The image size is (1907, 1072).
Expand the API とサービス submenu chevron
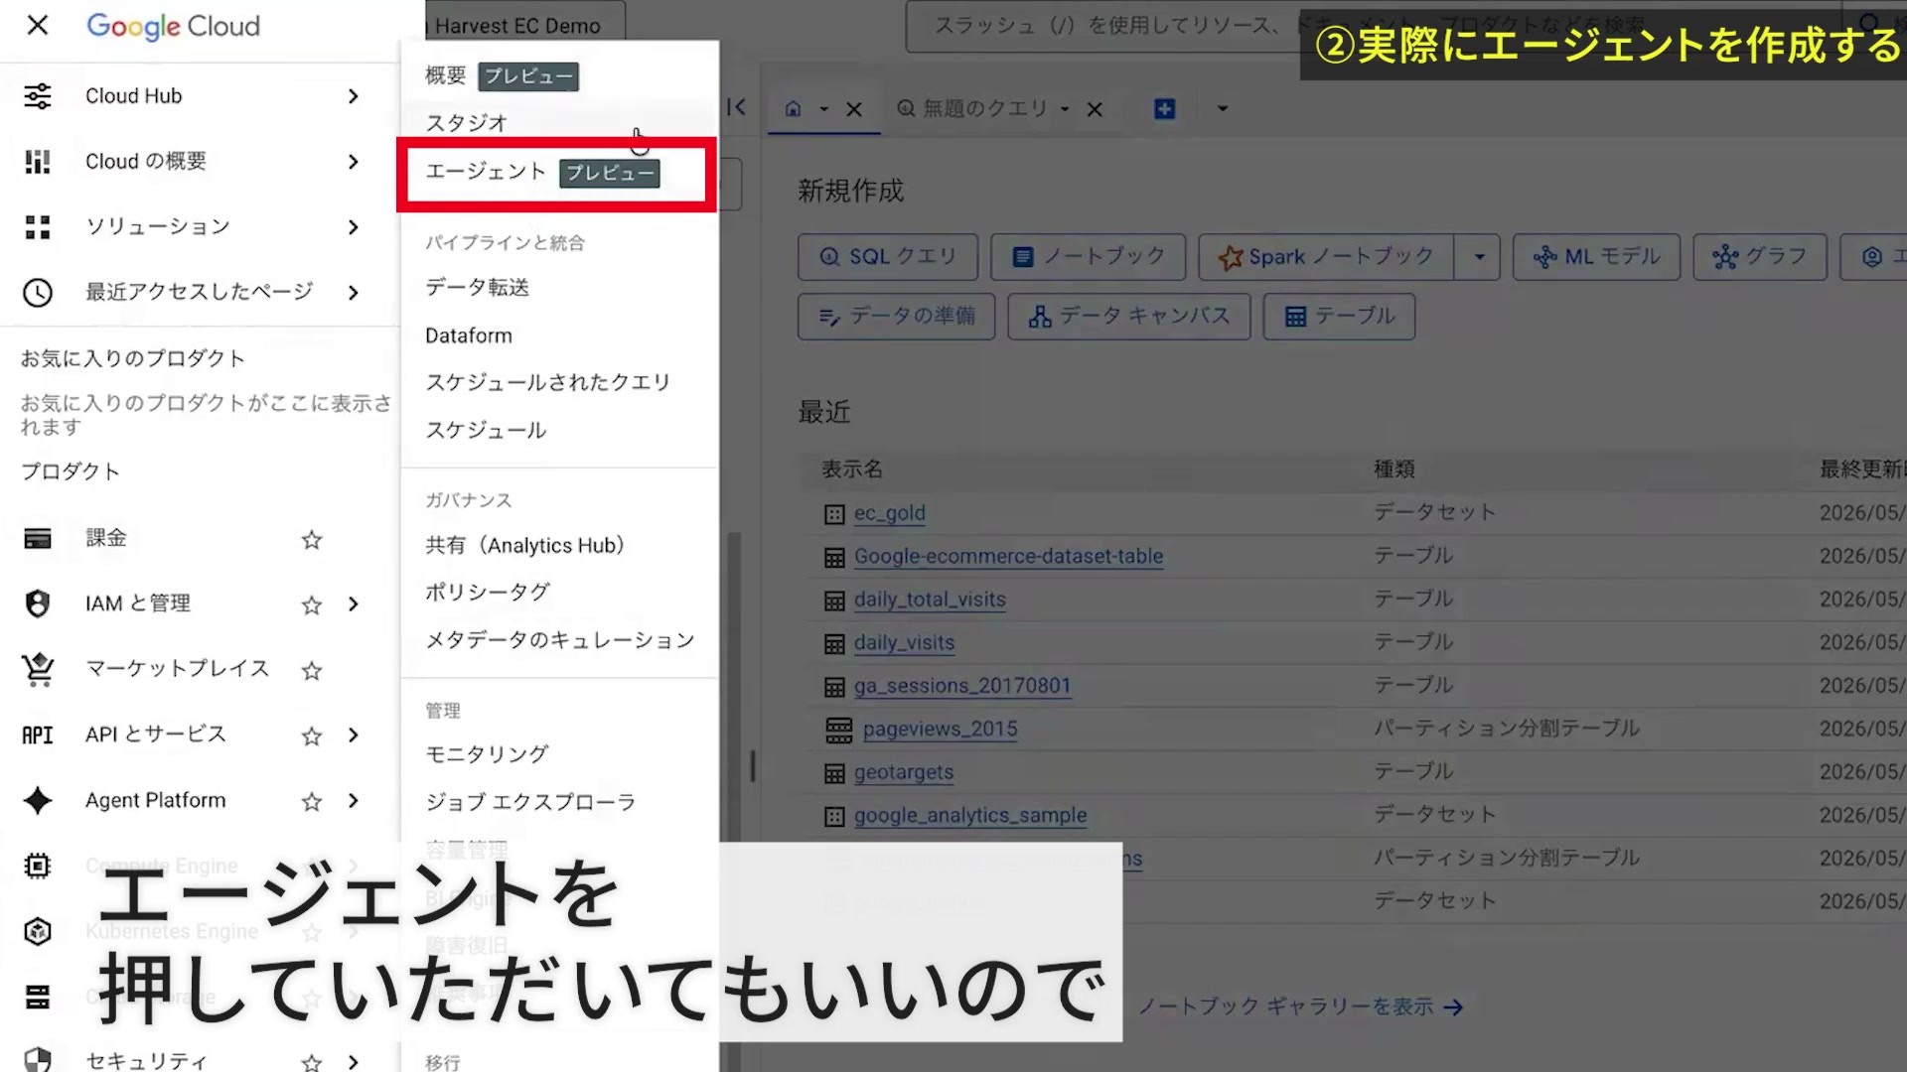[354, 736]
